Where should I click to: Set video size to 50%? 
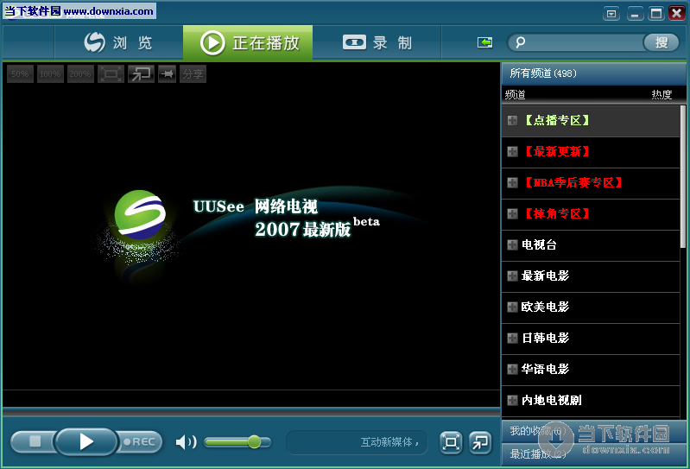pos(20,74)
